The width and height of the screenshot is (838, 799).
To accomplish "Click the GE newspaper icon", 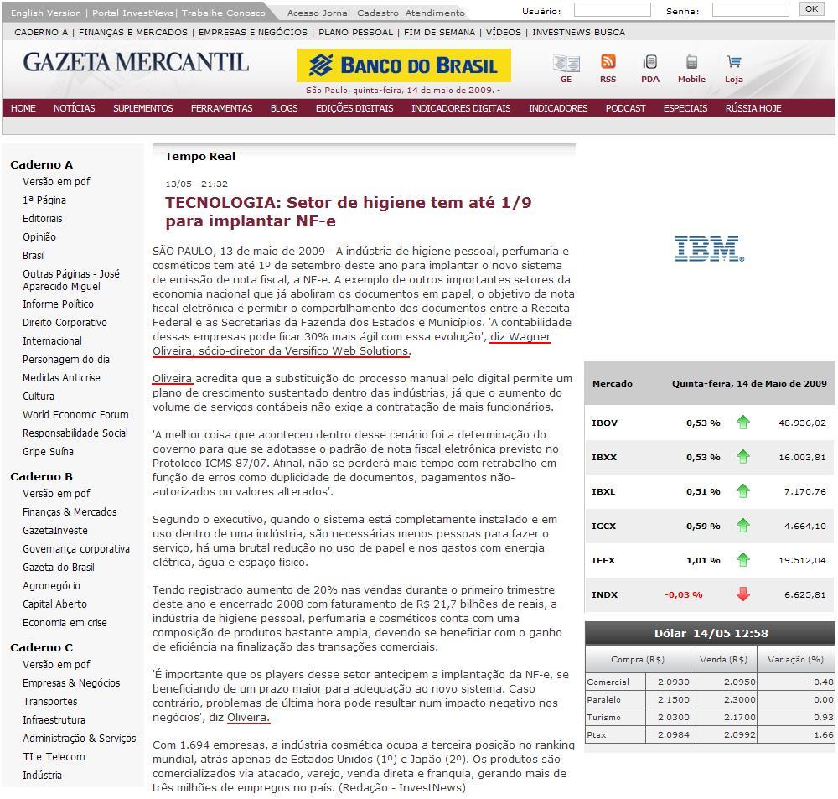I will pyautogui.click(x=566, y=63).
